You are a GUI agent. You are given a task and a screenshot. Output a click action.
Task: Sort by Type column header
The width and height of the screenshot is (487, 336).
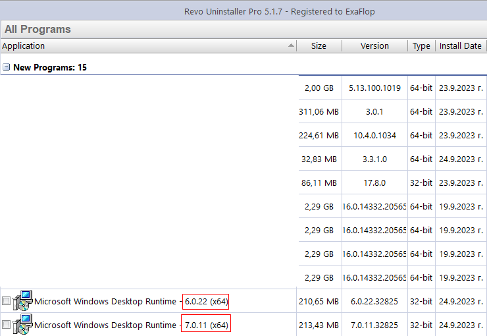421,46
